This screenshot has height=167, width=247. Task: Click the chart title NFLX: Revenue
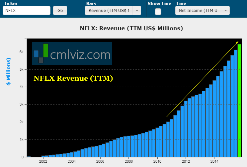(x=131, y=28)
